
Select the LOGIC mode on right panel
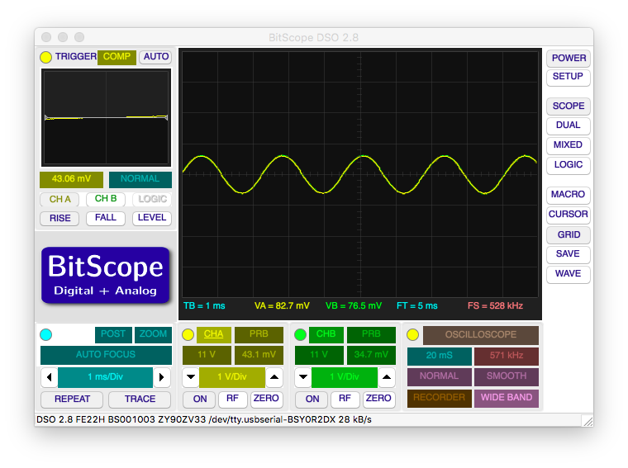point(568,165)
